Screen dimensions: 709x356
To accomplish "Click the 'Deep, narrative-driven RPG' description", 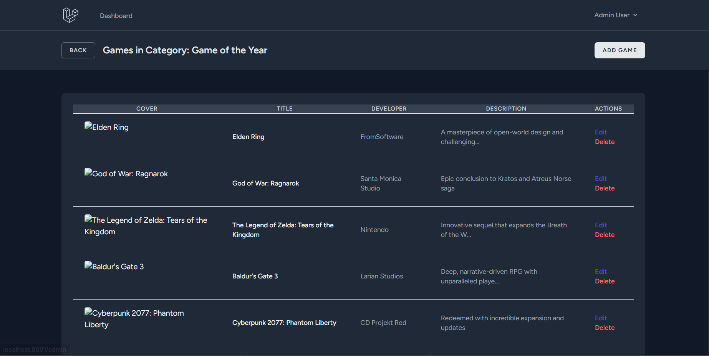I will [489, 276].
